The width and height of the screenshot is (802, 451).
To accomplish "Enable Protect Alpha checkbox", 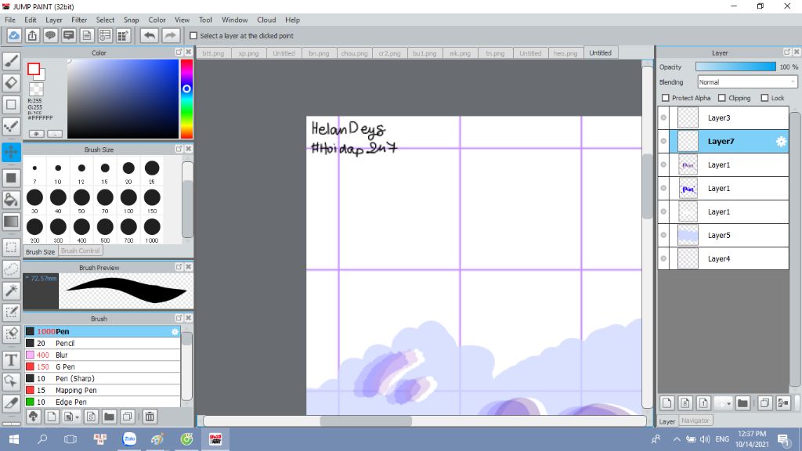I will point(666,98).
